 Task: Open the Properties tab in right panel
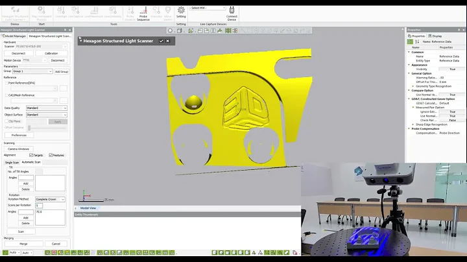(416, 36)
